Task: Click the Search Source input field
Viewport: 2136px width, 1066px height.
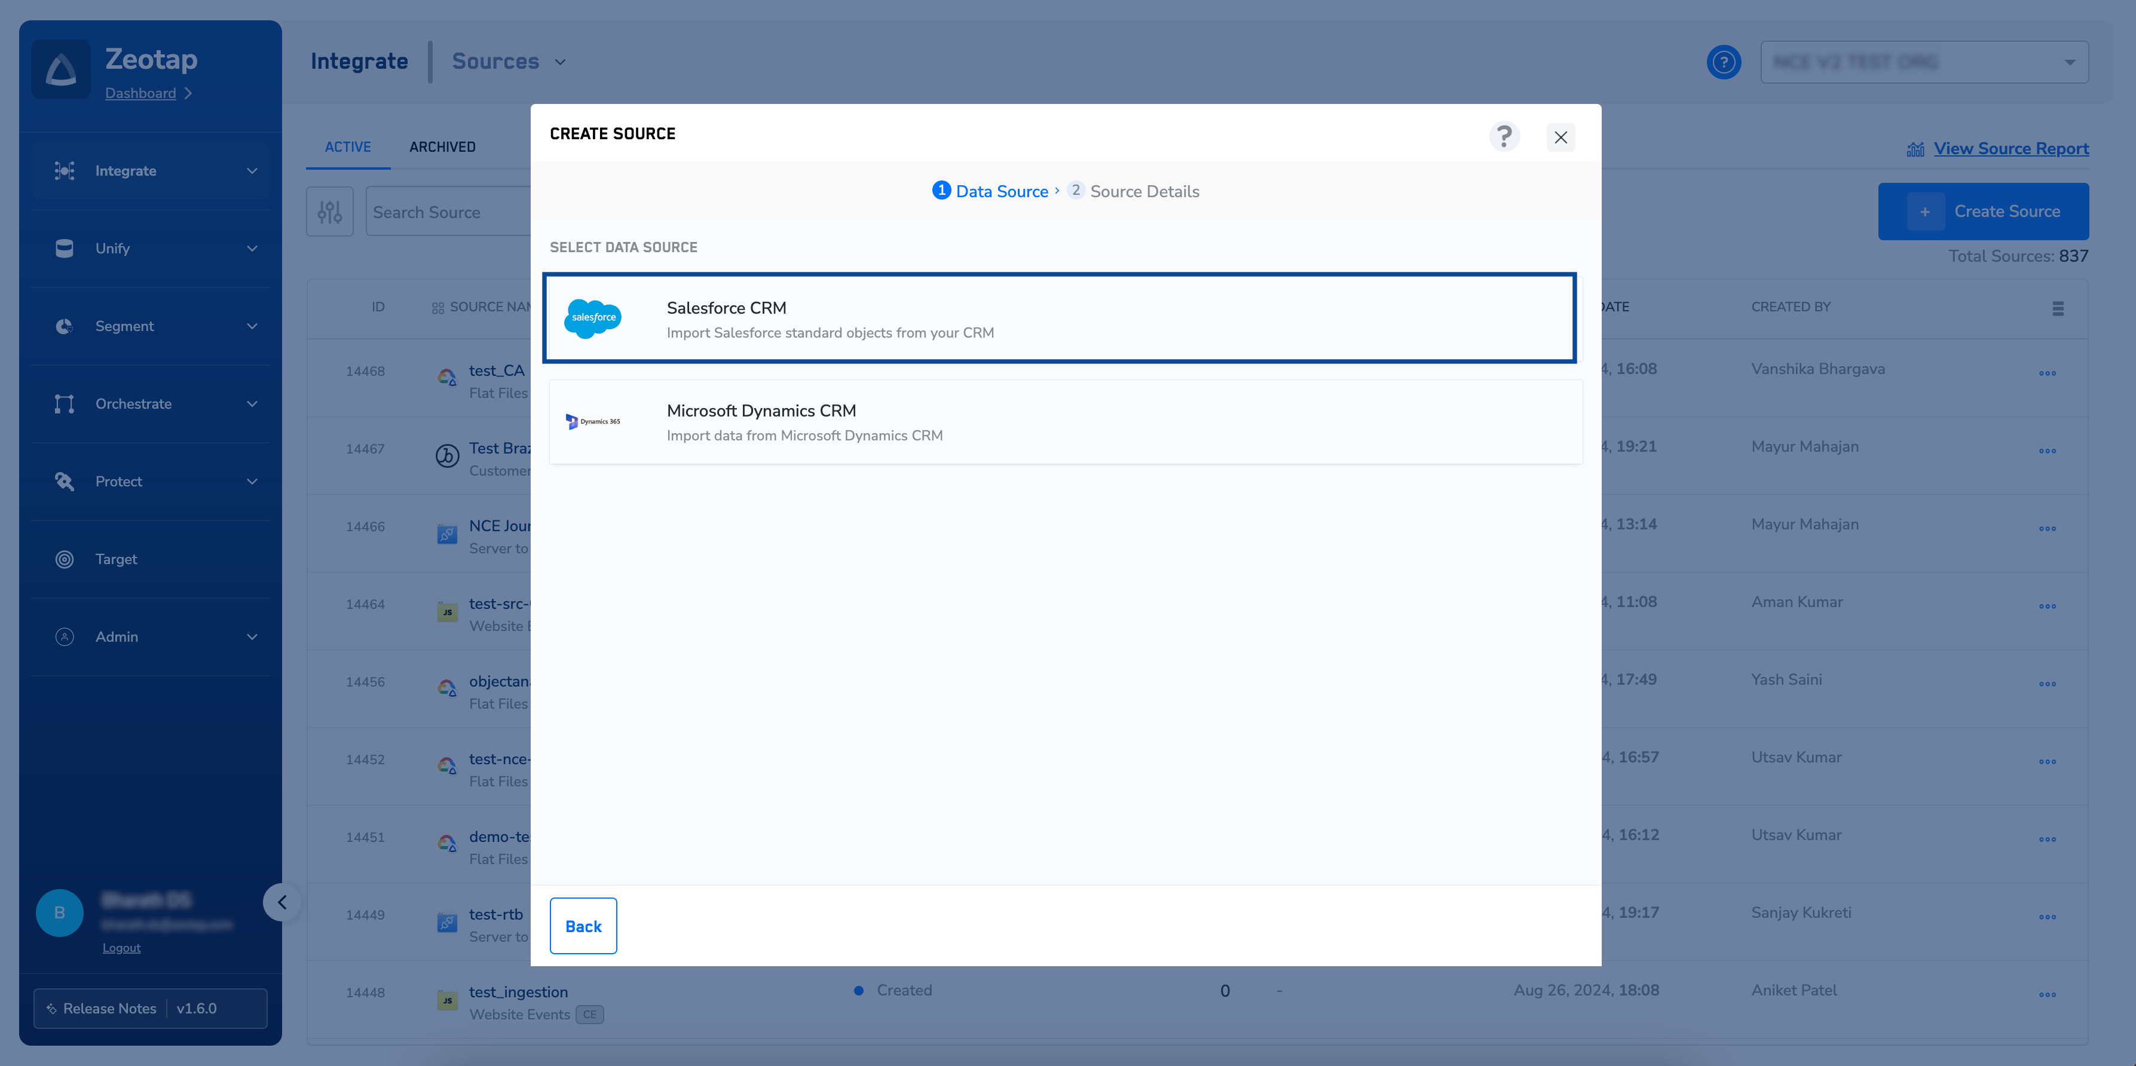Action: pyautogui.click(x=448, y=212)
